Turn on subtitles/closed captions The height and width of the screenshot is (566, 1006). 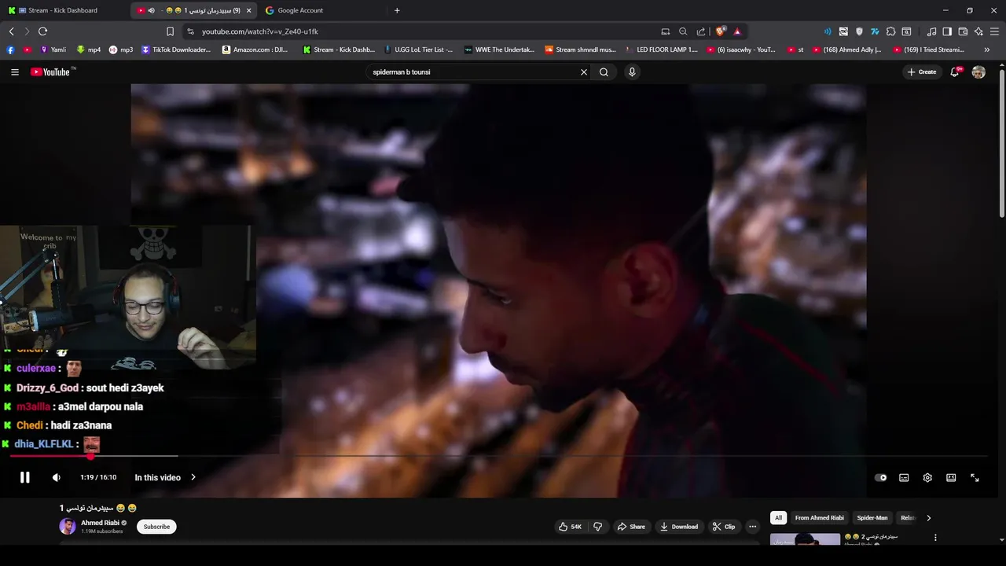(904, 477)
